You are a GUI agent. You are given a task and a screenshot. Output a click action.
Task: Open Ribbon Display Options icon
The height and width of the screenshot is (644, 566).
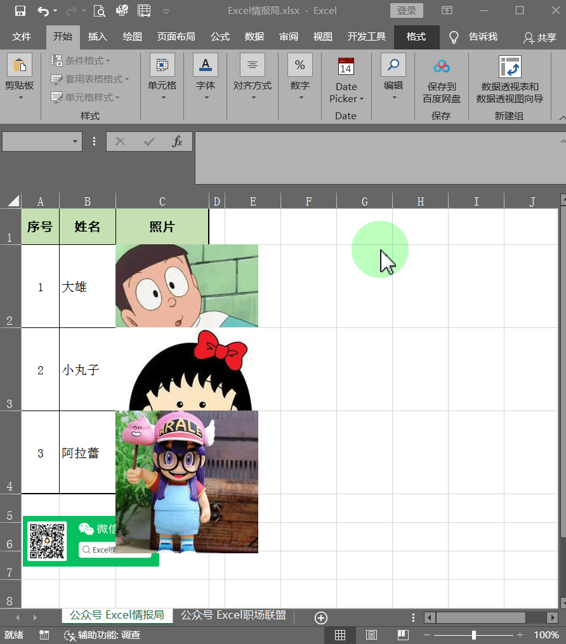click(x=447, y=11)
